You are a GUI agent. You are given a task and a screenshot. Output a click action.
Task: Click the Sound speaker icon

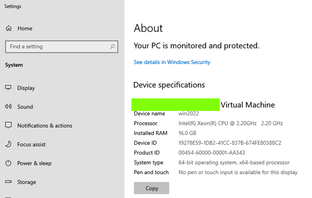[x=8, y=107]
